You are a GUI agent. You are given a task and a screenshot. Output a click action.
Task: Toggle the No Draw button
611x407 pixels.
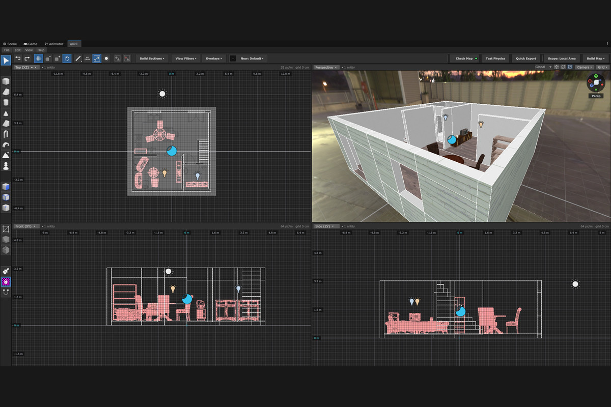[88, 59]
